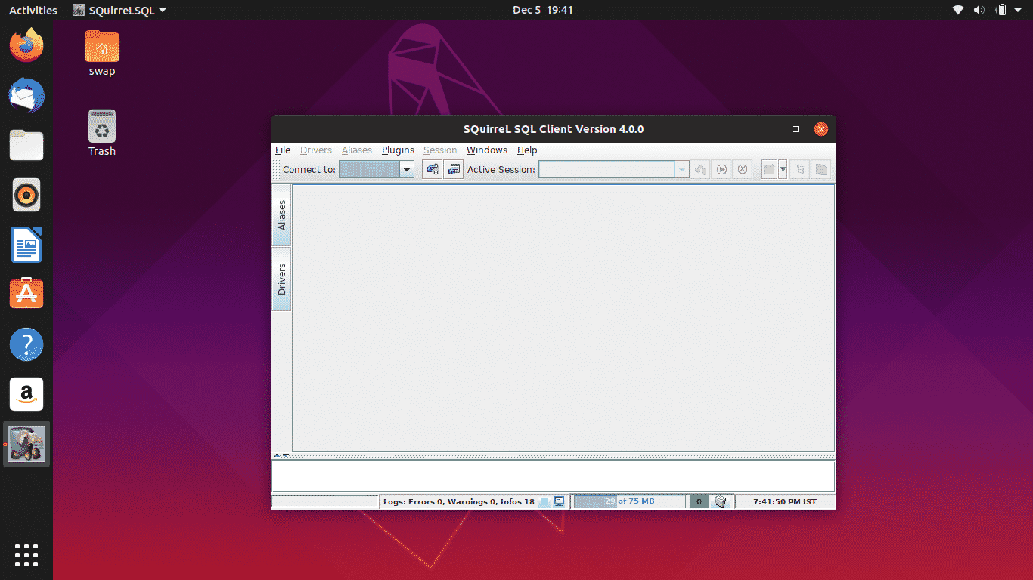Screen dimensions: 1033x580
Task: Switch to the Drivers tab
Action: 281,279
